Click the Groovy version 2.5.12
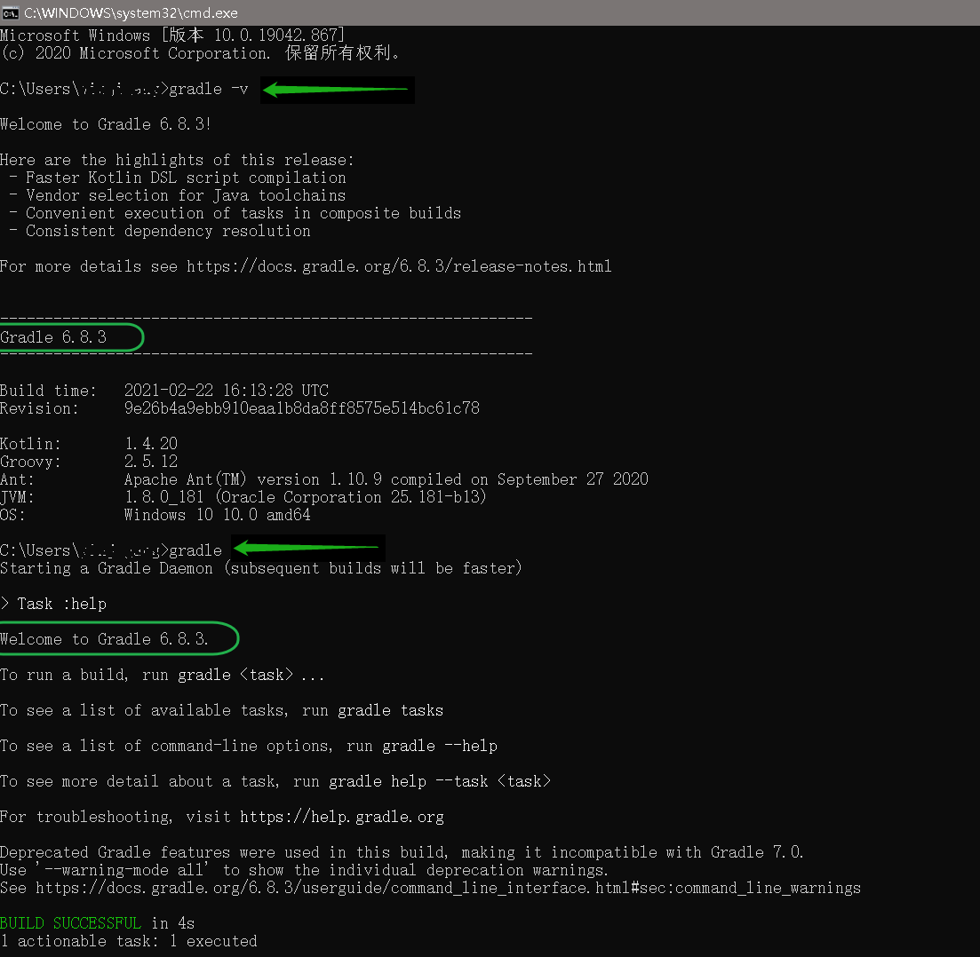Screen dimensions: 980x957 [151, 462]
